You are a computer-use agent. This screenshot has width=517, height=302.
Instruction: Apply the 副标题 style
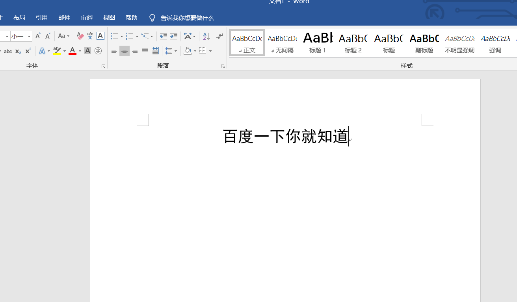point(424,43)
